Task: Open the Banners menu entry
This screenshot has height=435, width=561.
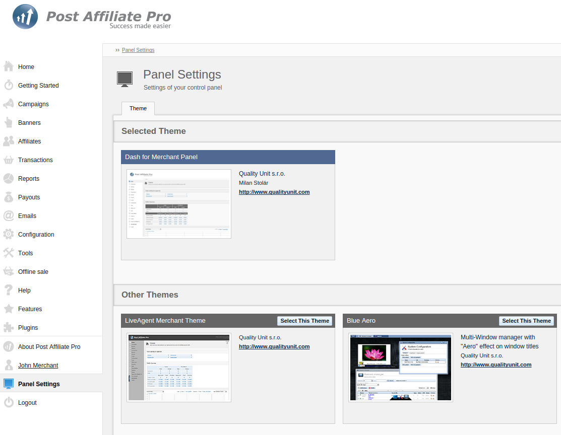Action: [x=29, y=123]
